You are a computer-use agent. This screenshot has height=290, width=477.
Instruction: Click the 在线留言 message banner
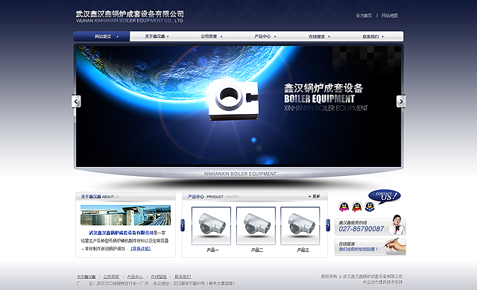click(370, 247)
